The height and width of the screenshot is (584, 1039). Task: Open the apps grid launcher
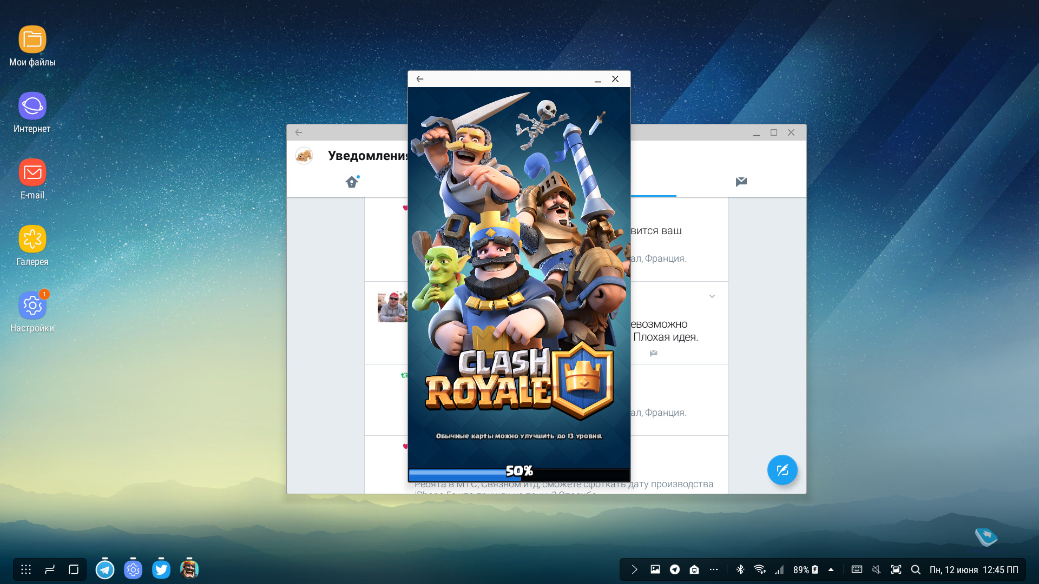26,569
